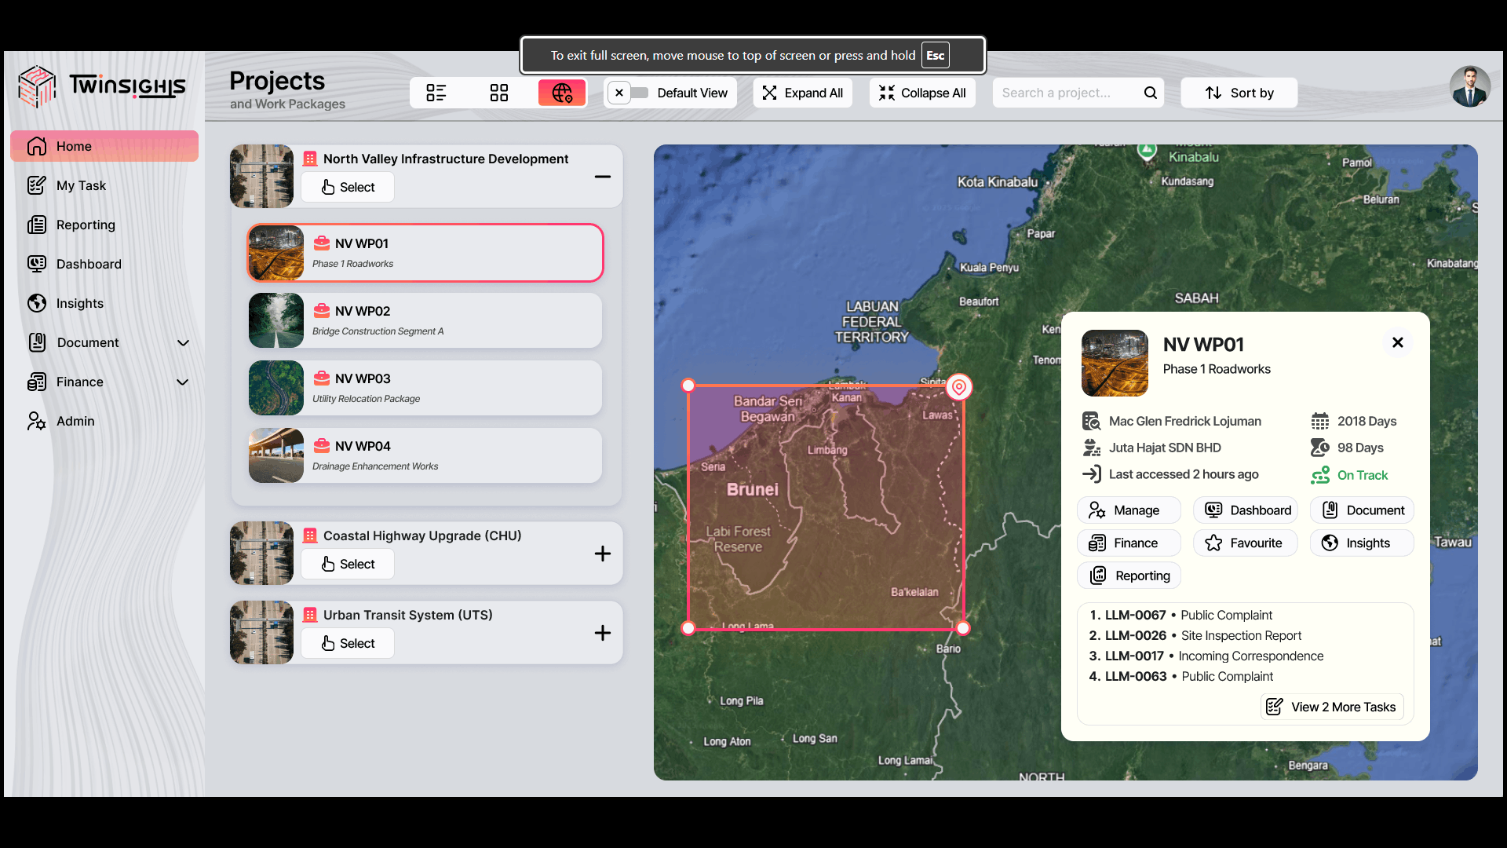Switch to list view icon

coord(436,93)
